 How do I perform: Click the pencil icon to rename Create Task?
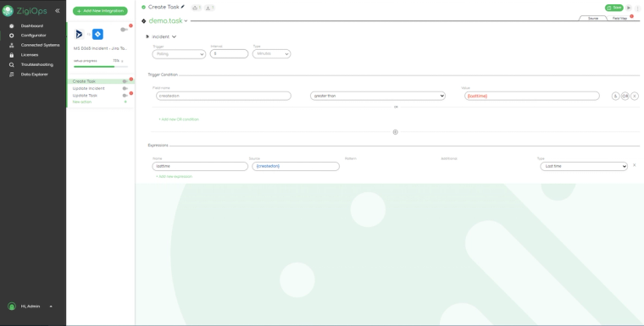coord(183,7)
